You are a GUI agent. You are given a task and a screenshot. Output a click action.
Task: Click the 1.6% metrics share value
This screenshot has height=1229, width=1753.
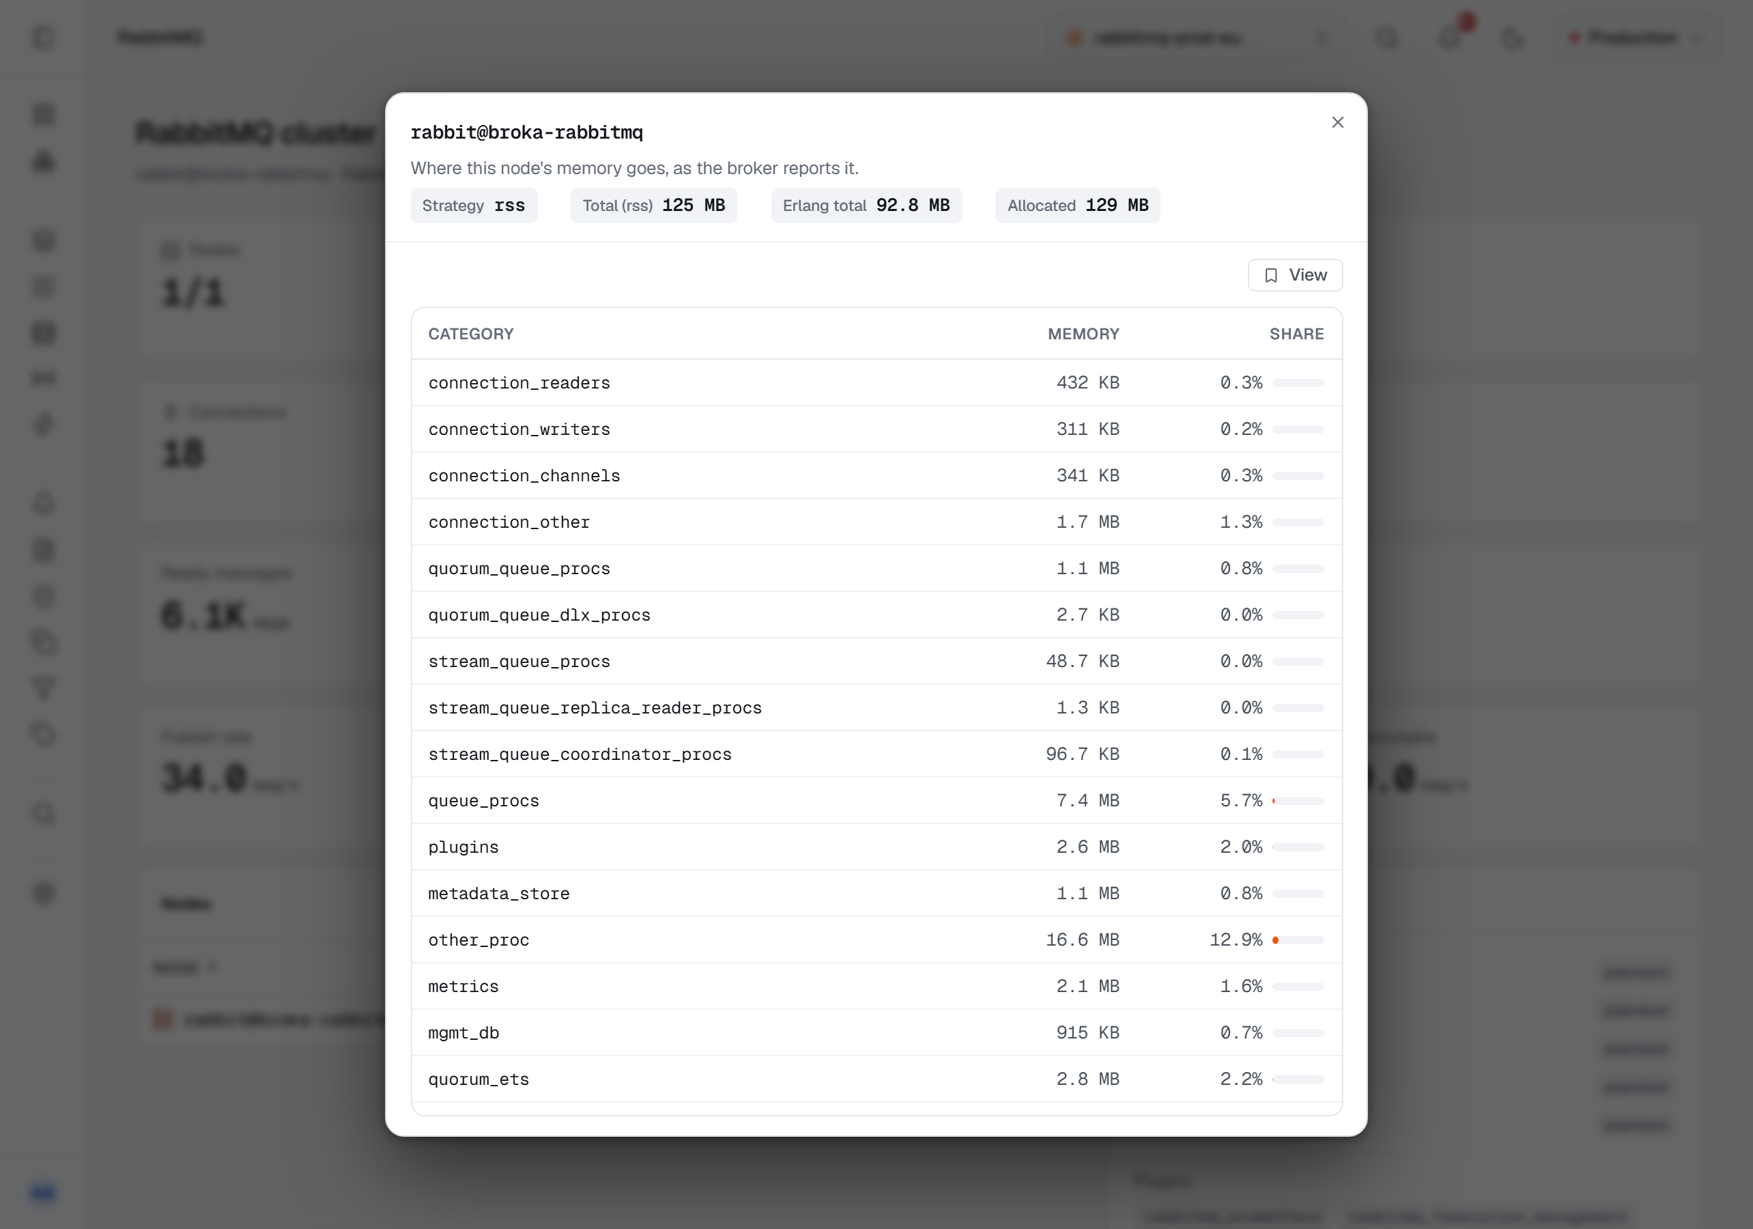tap(1242, 987)
